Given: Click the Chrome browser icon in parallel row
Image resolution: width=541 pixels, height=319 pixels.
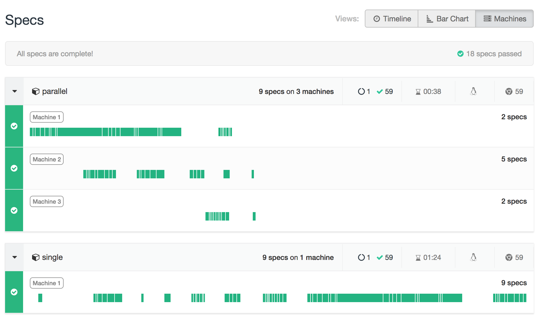Looking at the screenshot, I should click(x=509, y=91).
